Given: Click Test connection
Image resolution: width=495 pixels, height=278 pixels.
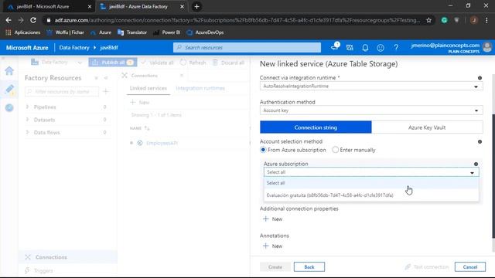Looking at the screenshot, I should (427, 267).
